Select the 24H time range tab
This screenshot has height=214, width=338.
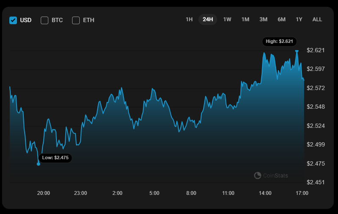208,19
